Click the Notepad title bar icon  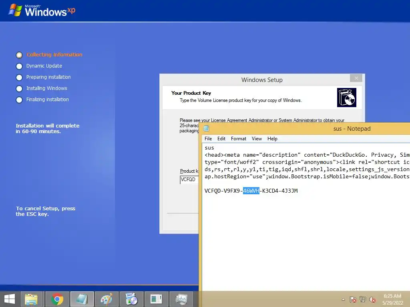(x=206, y=128)
